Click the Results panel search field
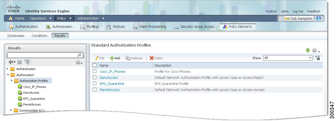This screenshot has height=121, width=336. (45, 55)
